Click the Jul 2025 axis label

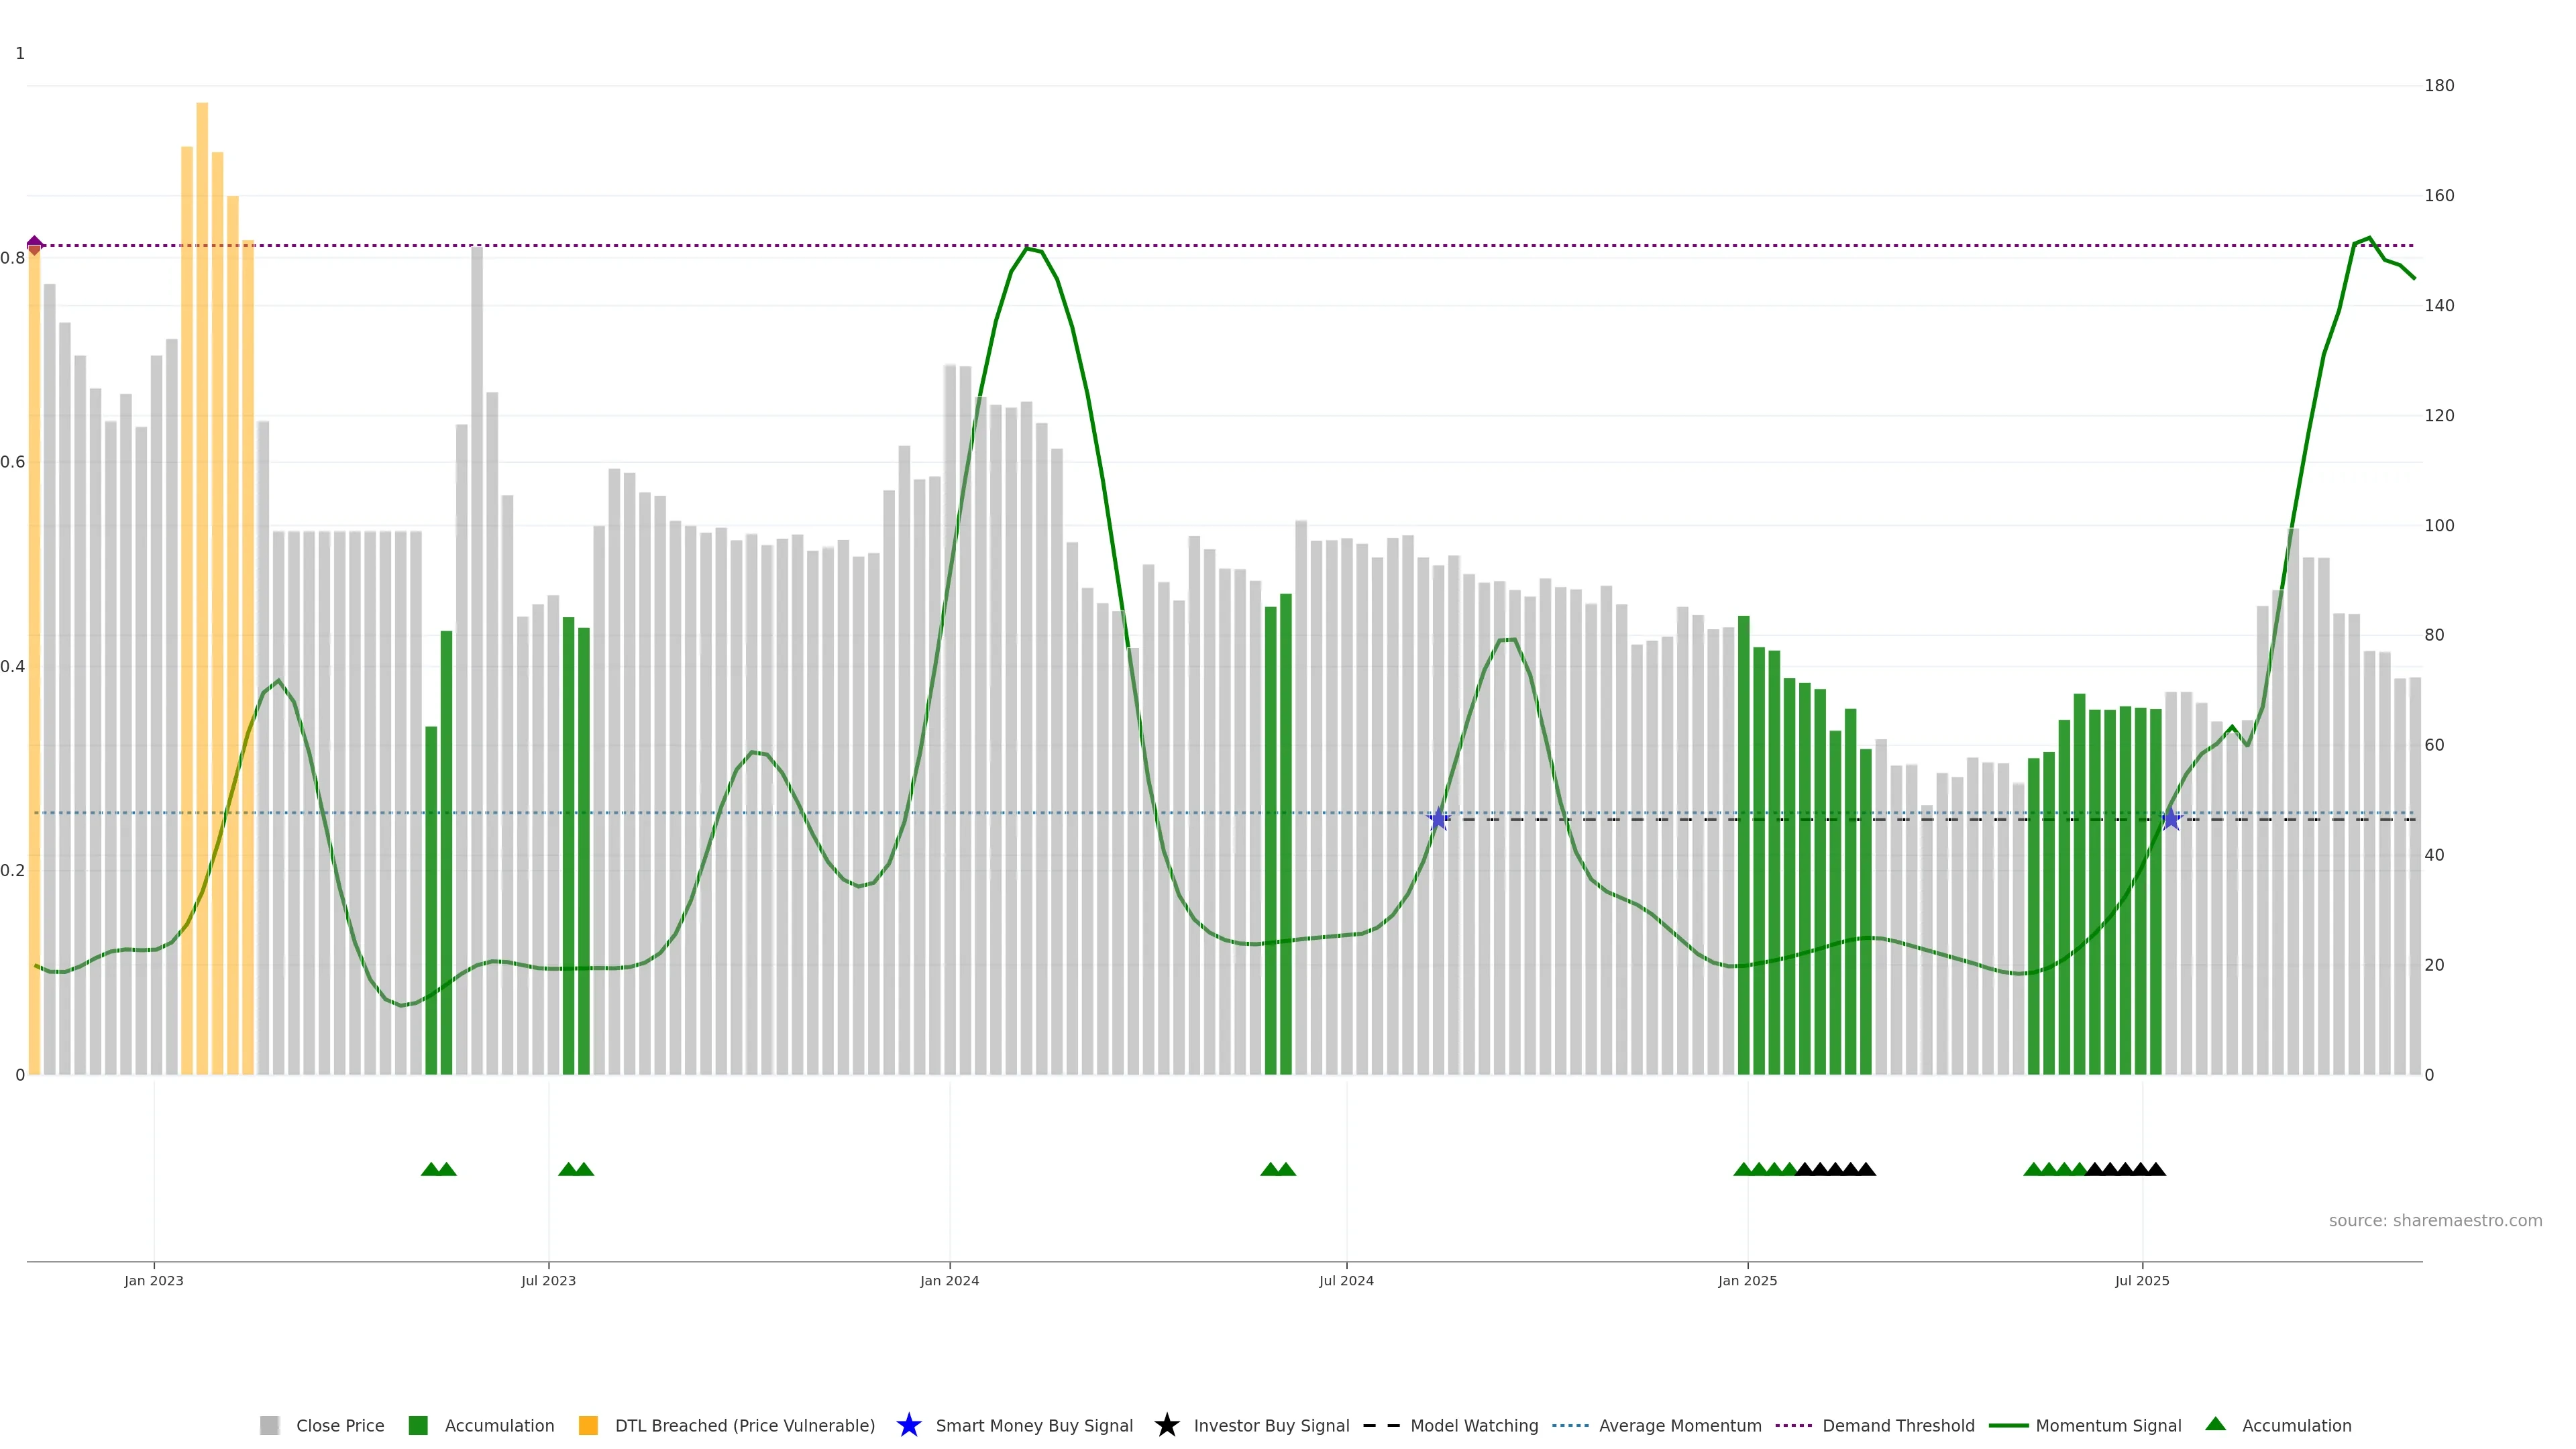click(x=2142, y=1281)
